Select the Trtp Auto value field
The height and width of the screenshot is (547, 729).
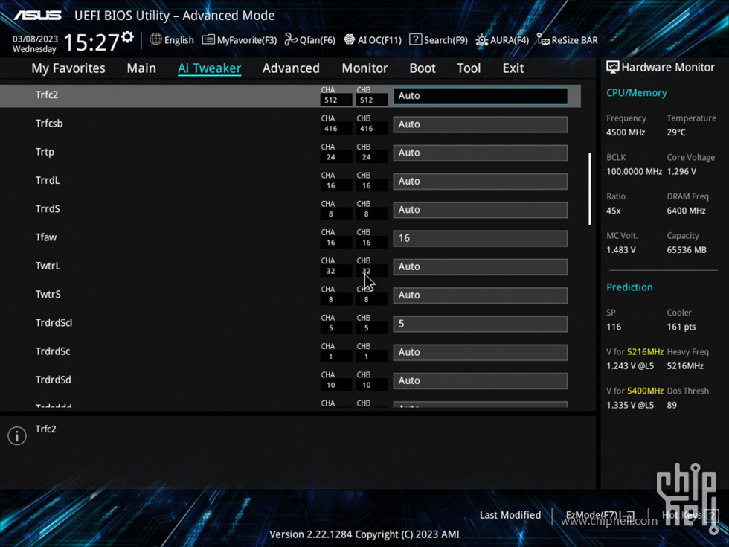click(481, 153)
